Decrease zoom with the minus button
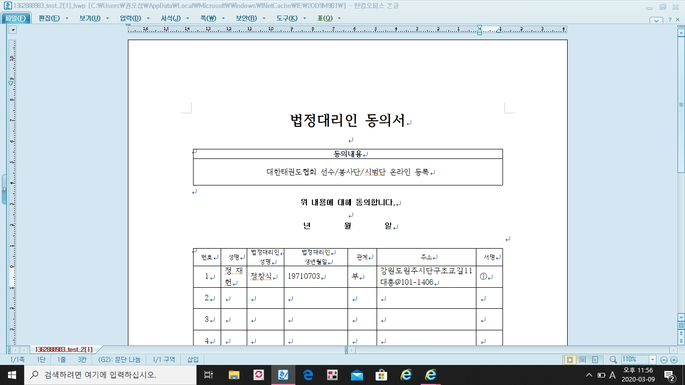Image resolution: width=685 pixels, height=385 pixels. pos(663,360)
